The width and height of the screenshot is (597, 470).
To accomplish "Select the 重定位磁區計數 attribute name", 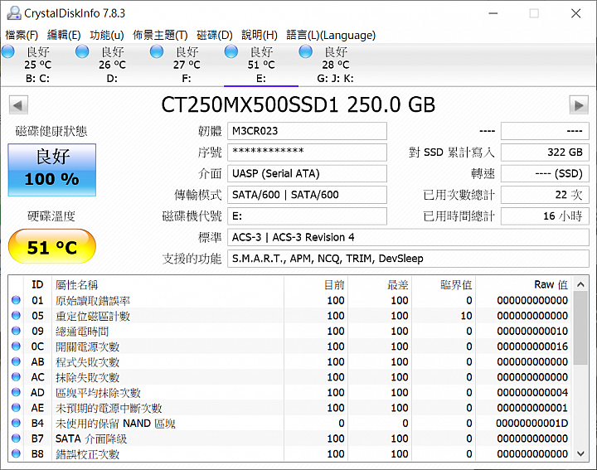I will (x=93, y=316).
